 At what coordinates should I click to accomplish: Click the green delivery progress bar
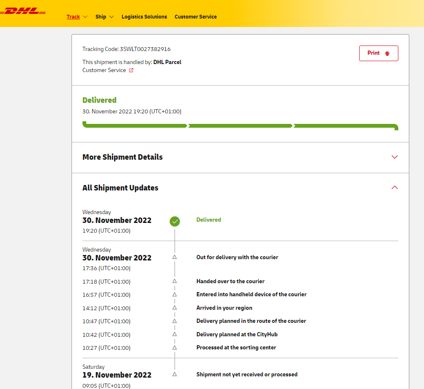coord(240,126)
